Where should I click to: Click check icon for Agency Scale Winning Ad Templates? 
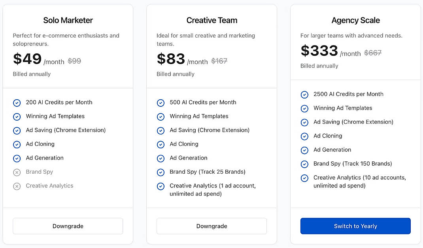point(304,108)
